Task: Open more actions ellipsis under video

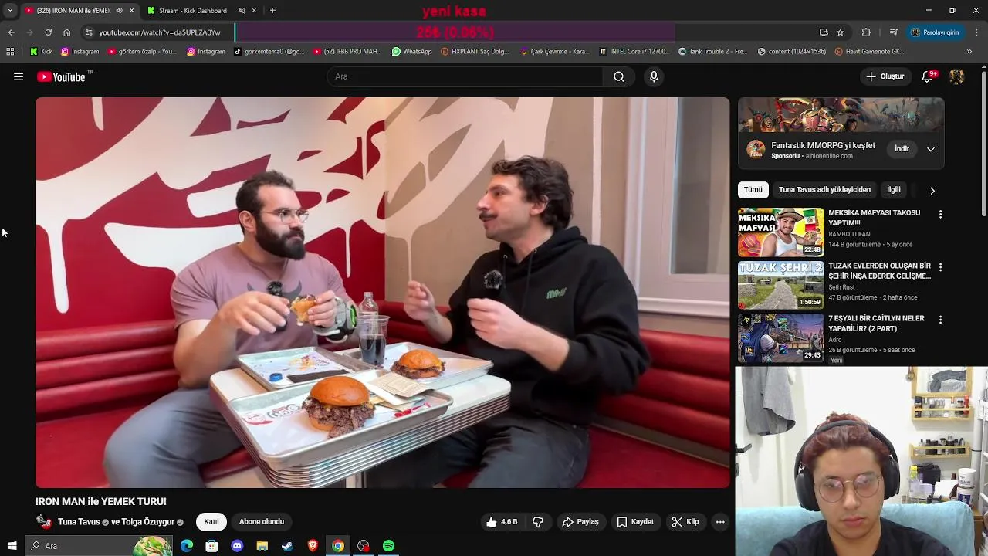Action: tap(720, 522)
